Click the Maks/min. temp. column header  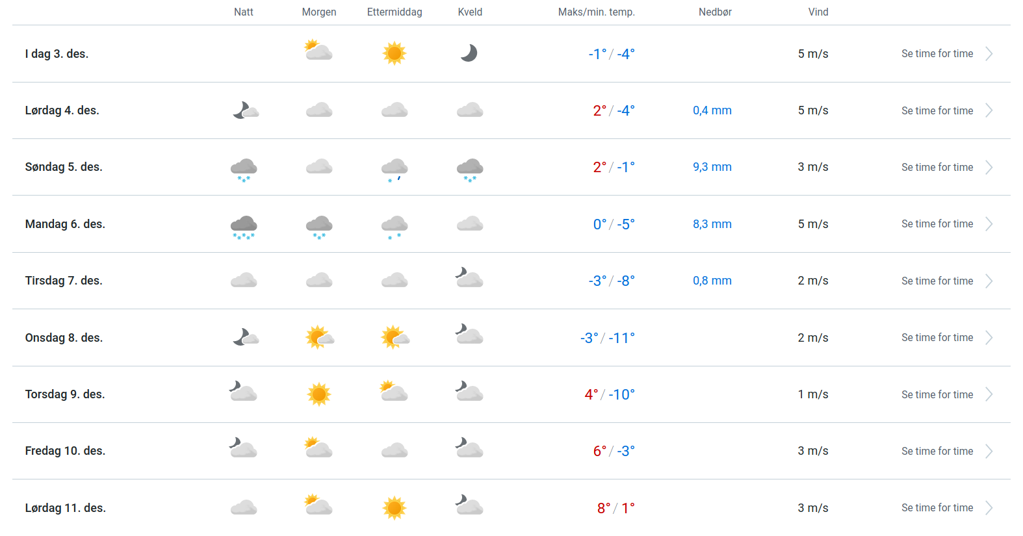pyautogui.click(x=596, y=12)
